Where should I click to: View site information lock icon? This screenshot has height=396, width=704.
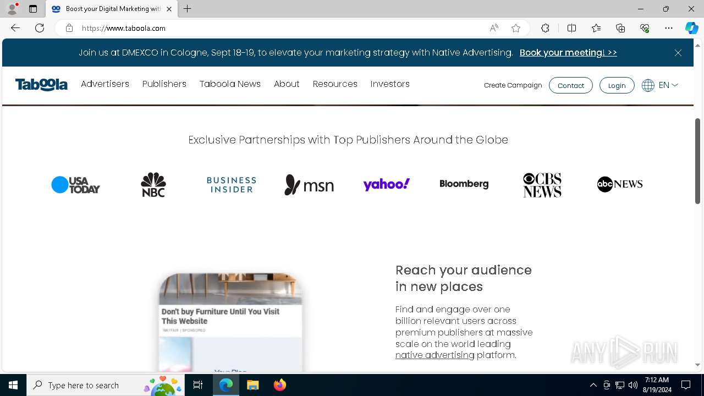(69, 28)
